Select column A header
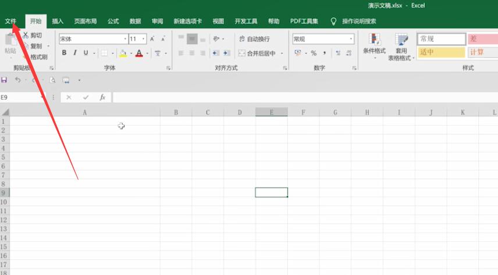The width and height of the screenshot is (498, 275). [x=85, y=112]
